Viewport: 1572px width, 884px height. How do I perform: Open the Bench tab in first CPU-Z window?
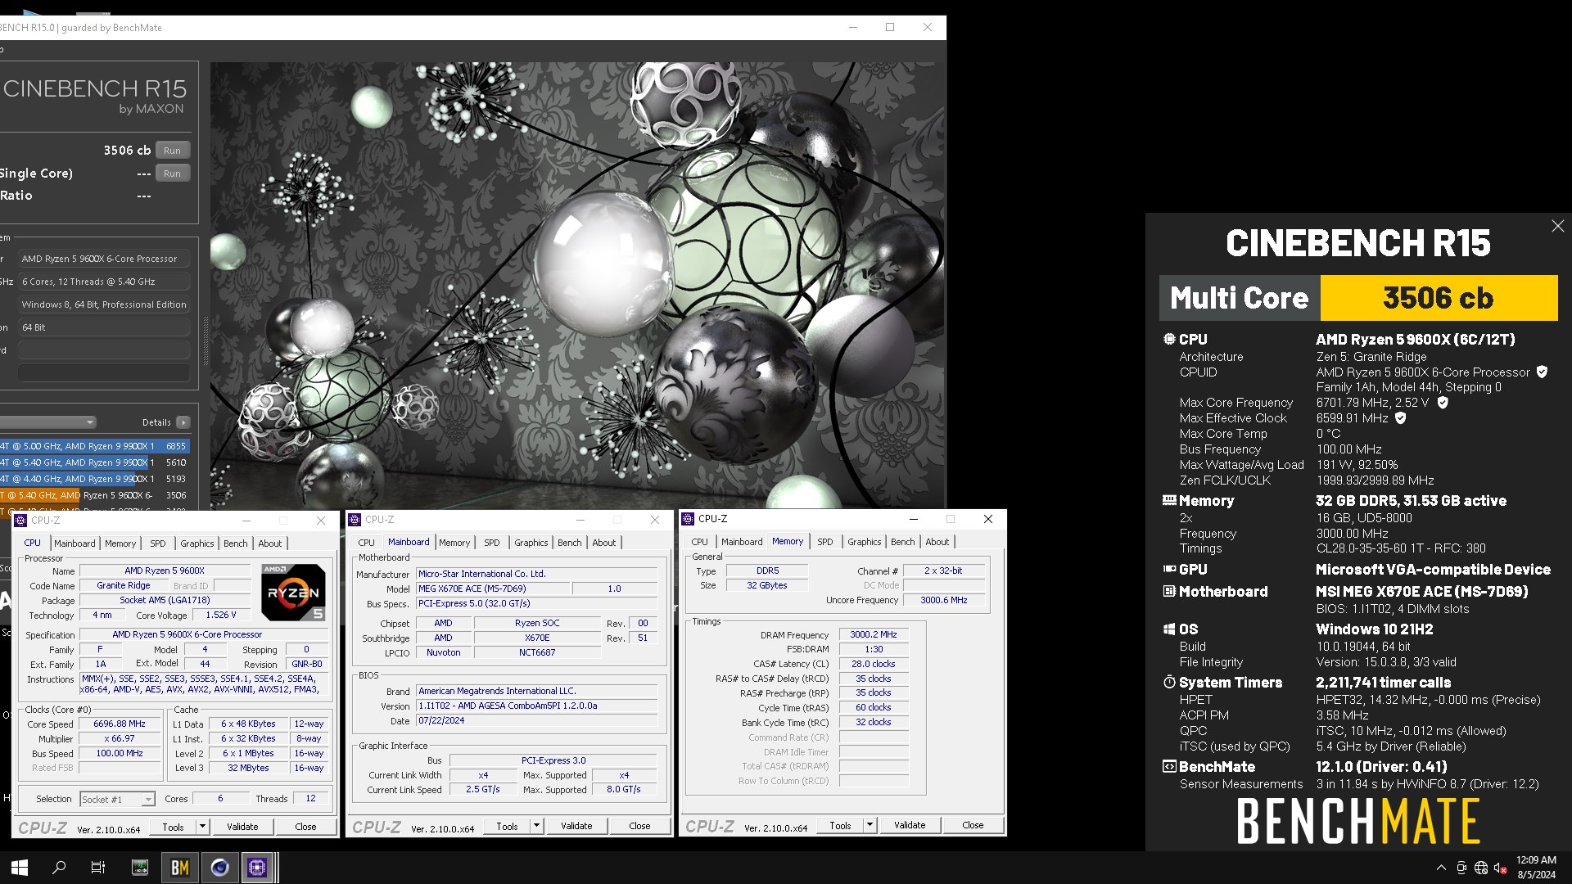pos(236,543)
